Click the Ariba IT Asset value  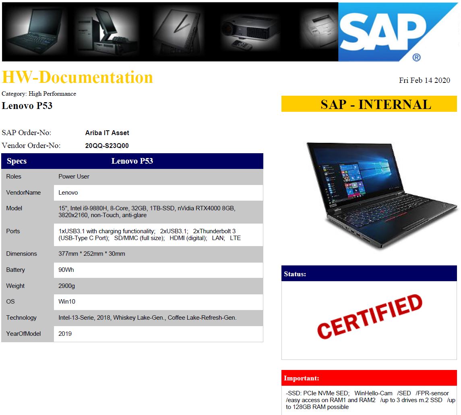point(107,133)
